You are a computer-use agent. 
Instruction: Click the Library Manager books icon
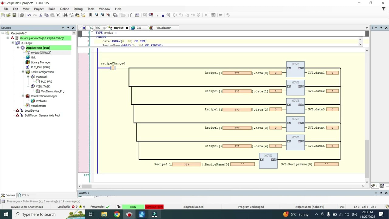(28, 62)
